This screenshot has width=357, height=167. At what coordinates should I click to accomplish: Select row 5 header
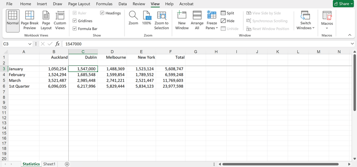4,80
